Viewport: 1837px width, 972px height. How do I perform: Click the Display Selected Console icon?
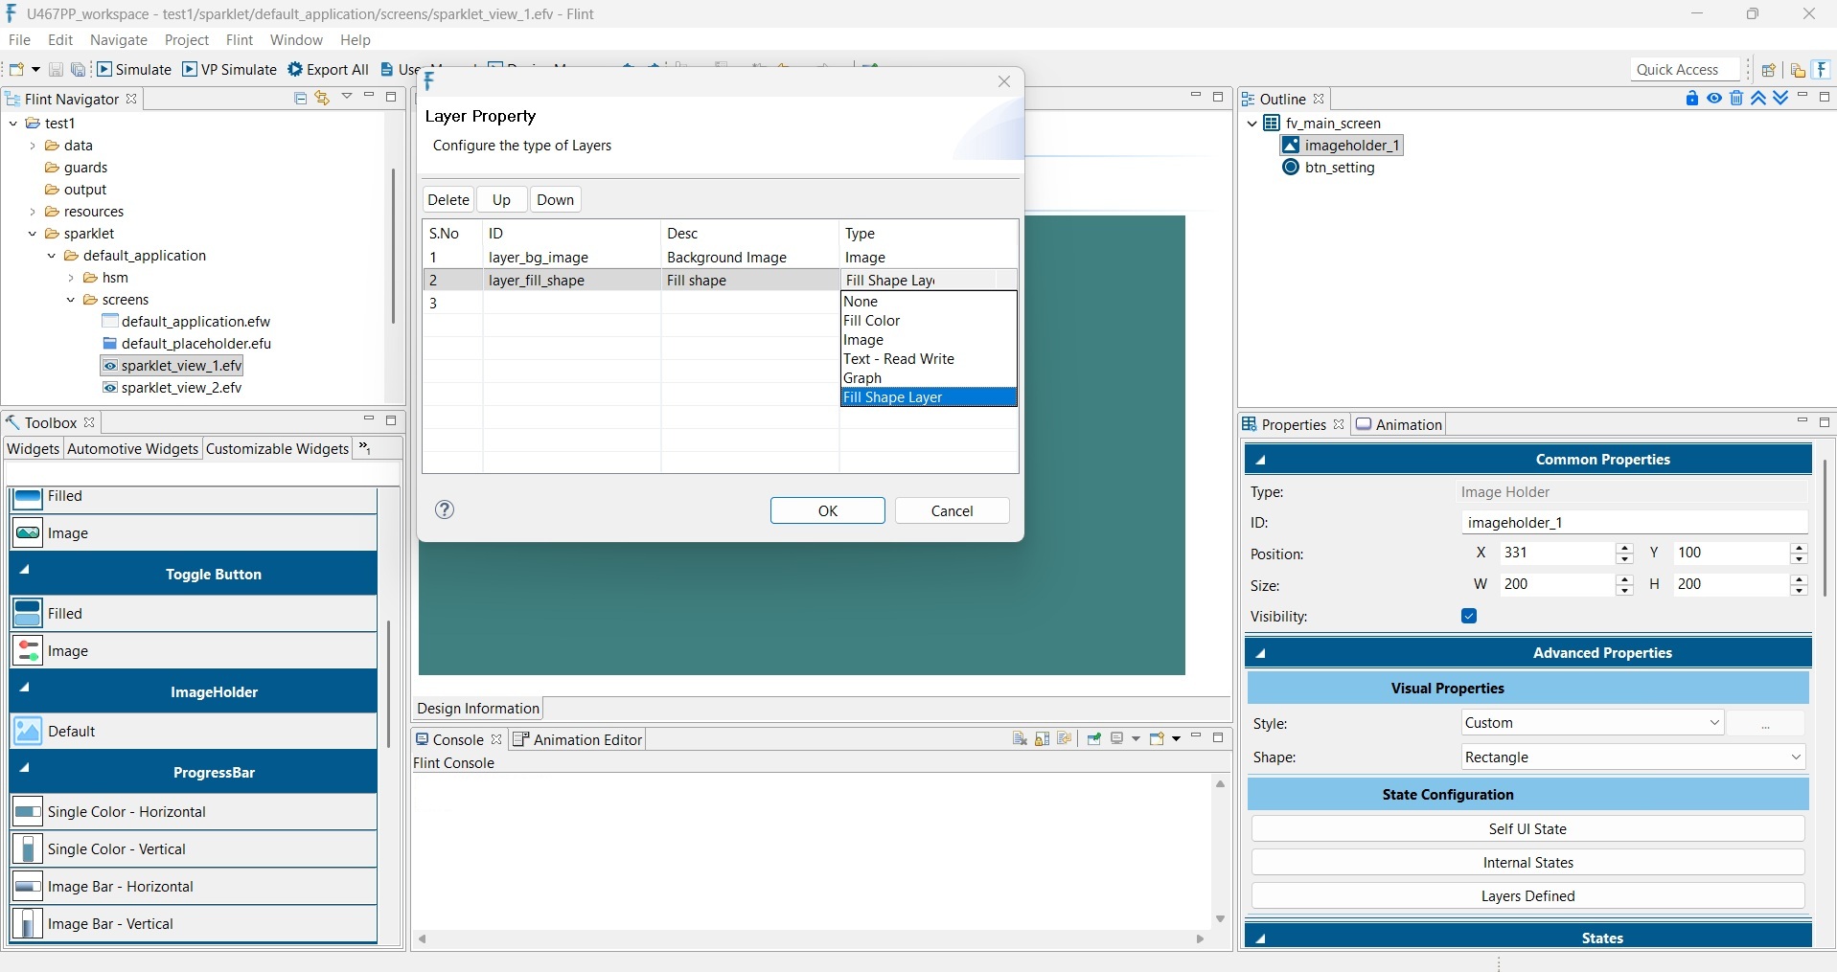(x=1117, y=738)
